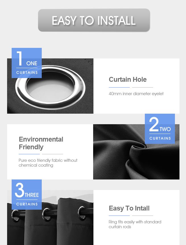Click 40mm inner diameter eyelet text
The height and width of the screenshot is (245, 186).
[136, 94]
